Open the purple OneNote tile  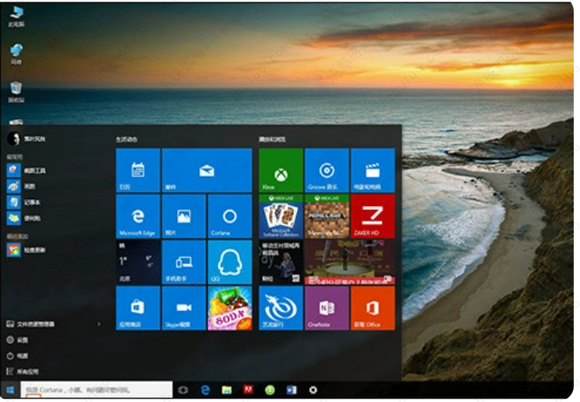point(327,308)
